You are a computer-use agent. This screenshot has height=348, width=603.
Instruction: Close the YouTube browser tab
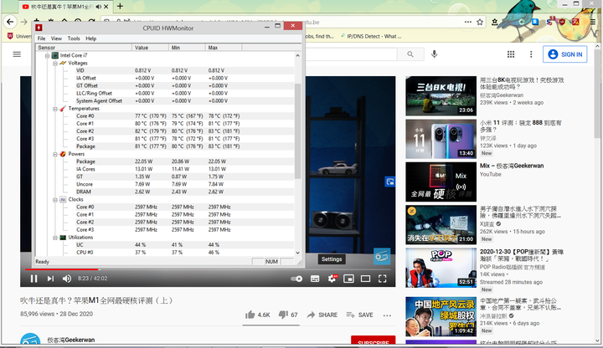(106, 7)
